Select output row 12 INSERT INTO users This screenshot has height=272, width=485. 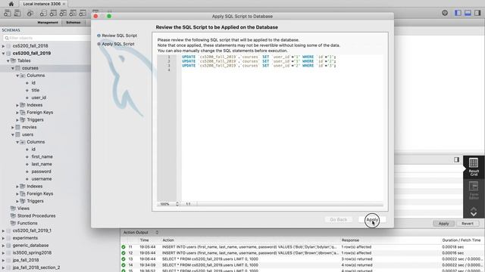point(302,253)
